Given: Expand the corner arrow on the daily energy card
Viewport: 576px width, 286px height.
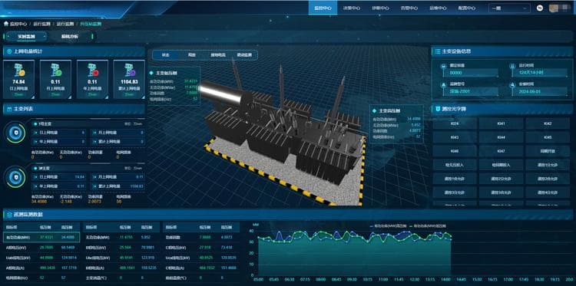Looking at the screenshot, I should click(32, 97).
